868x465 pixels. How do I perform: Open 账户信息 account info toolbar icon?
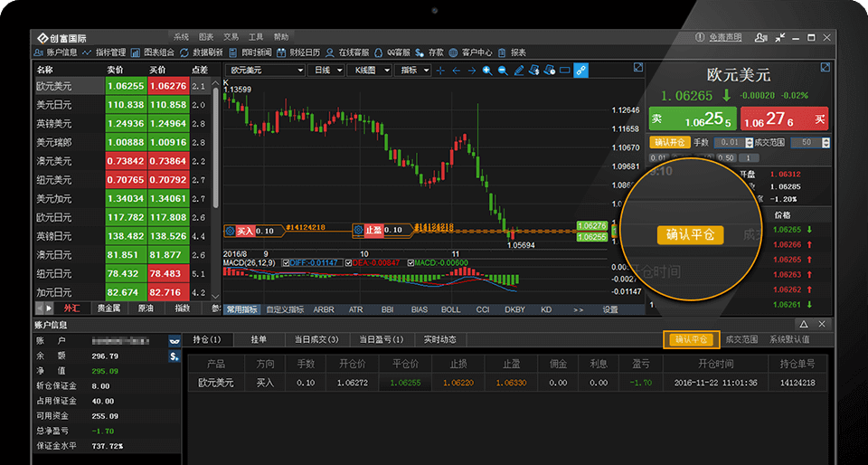click(x=39, y=52)
